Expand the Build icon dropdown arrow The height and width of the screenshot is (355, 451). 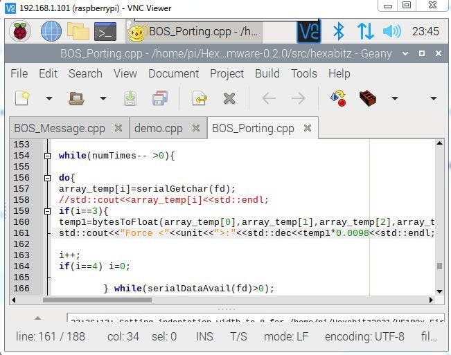click(x=394, y=99)
